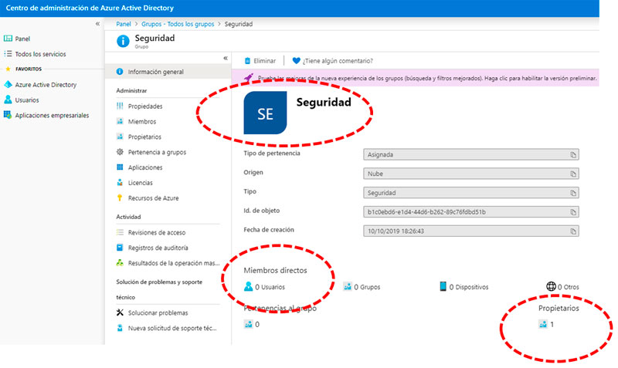Open 0 Otros direct members

pos(562,286)
